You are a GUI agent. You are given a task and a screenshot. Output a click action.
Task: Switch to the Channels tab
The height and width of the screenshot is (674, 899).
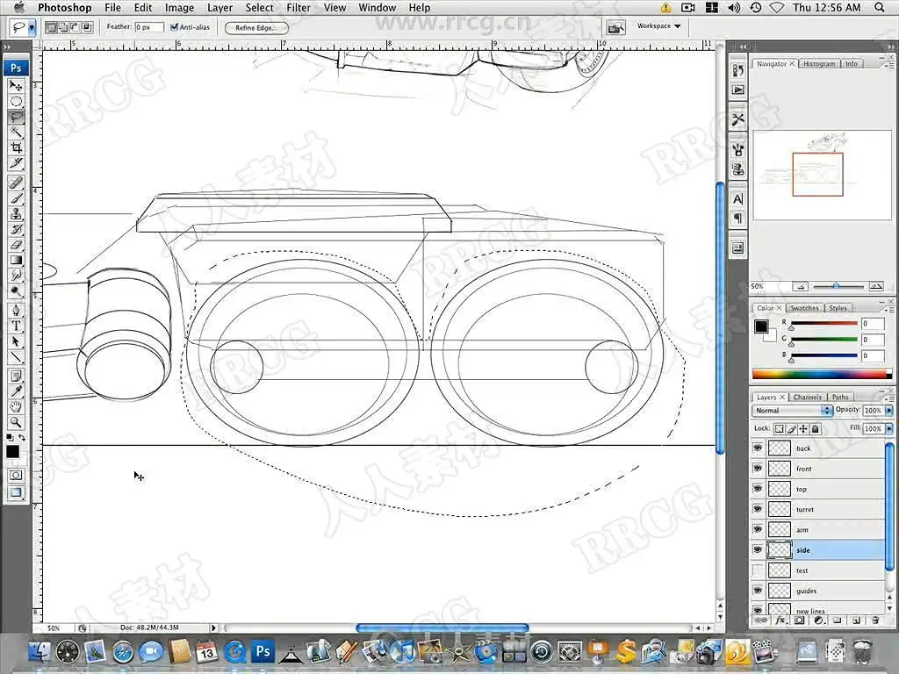[x=807, y=398]
